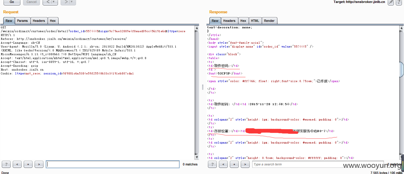The image size is (404, 174).
Task: Click the 存放位置 line in response
Action: tap(271, 131)
